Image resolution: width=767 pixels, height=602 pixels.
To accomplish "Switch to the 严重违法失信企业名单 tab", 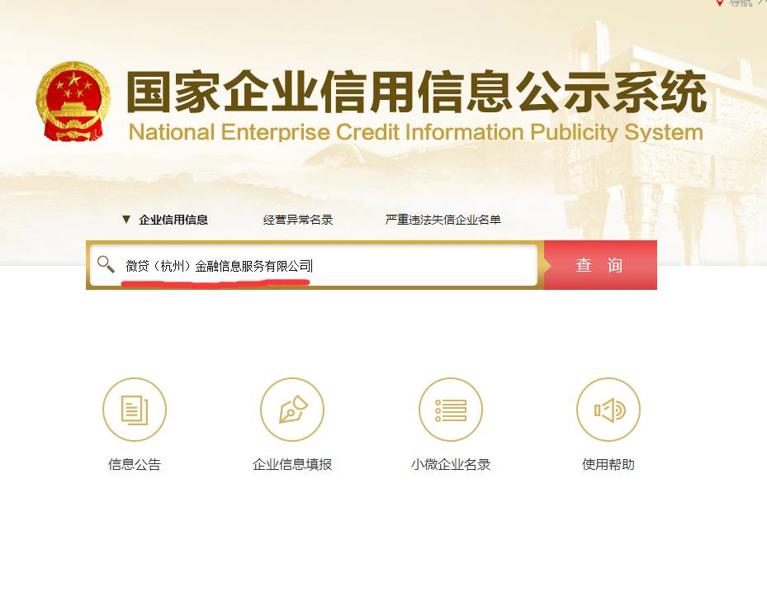I will point(443,220).
